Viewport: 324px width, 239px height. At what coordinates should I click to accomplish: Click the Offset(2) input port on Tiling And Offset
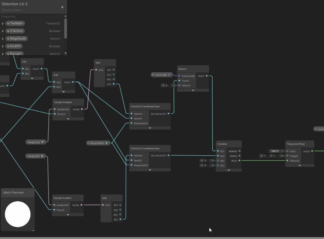287,161
